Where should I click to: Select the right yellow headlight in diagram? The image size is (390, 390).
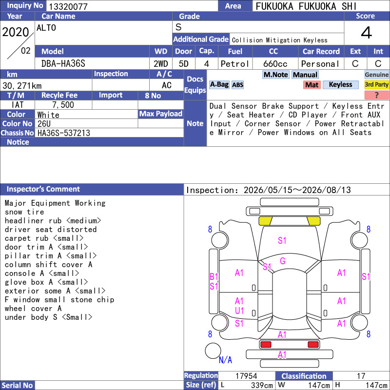coord(313,221)
